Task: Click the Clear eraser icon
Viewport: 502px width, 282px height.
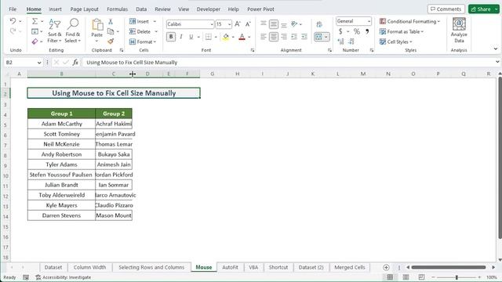Action: pyautogui.click(x=35, y=42)
